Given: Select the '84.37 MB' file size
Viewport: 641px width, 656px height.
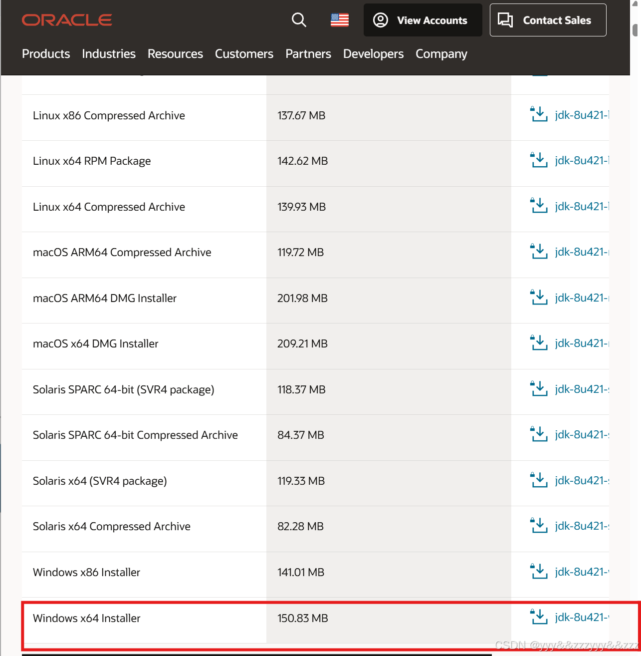Looking at the screenshot, I should coord(301,435).
